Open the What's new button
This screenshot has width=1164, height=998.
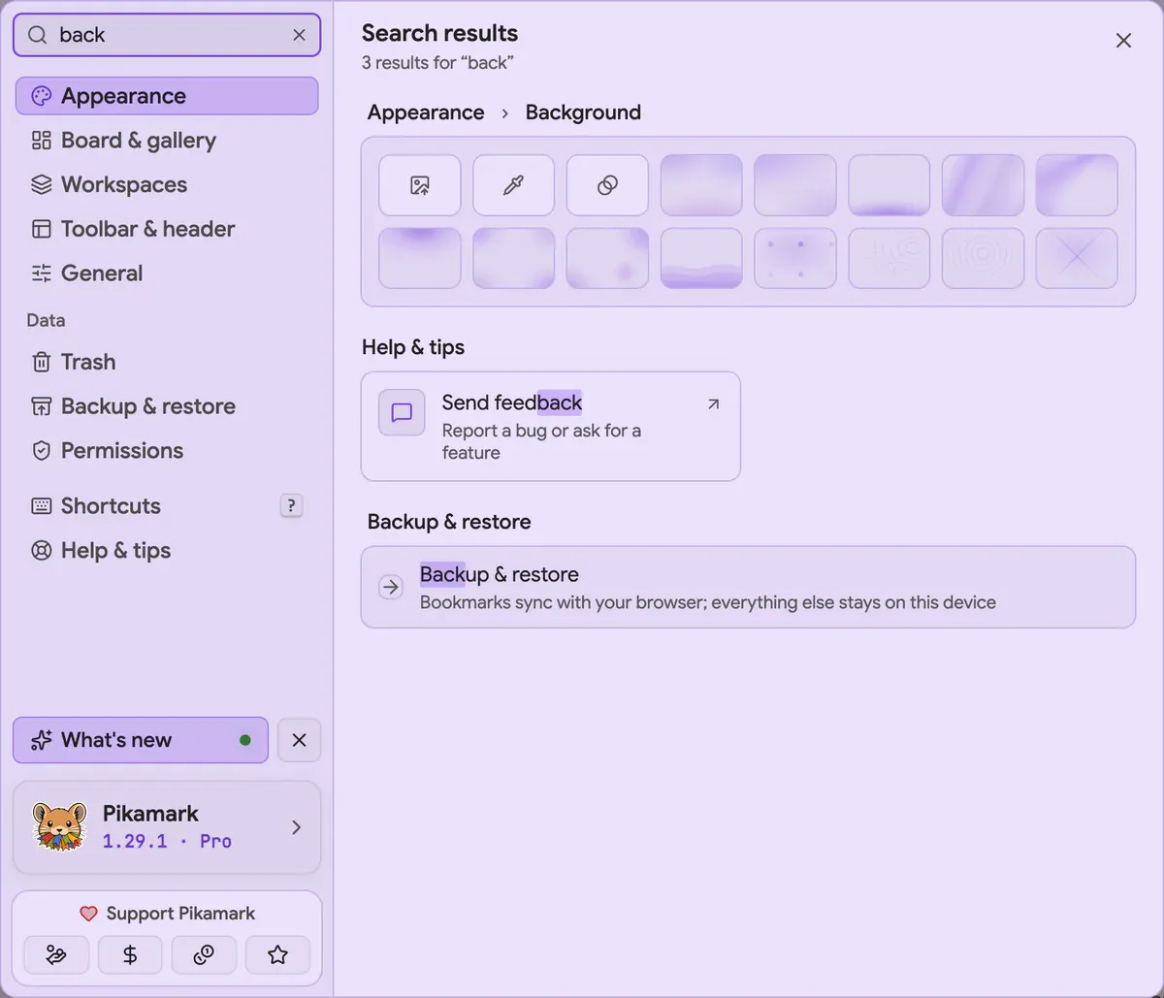coord(141,740)
